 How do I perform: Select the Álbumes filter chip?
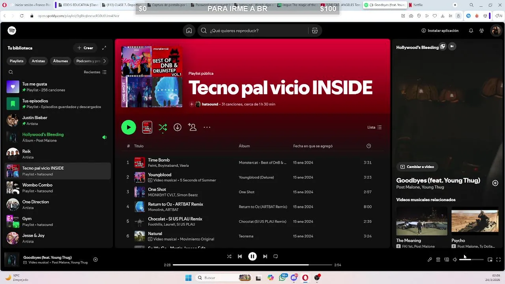(60, 61)
